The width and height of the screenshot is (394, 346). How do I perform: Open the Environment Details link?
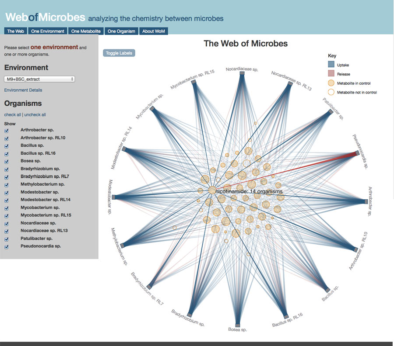(x=23, y=90)
